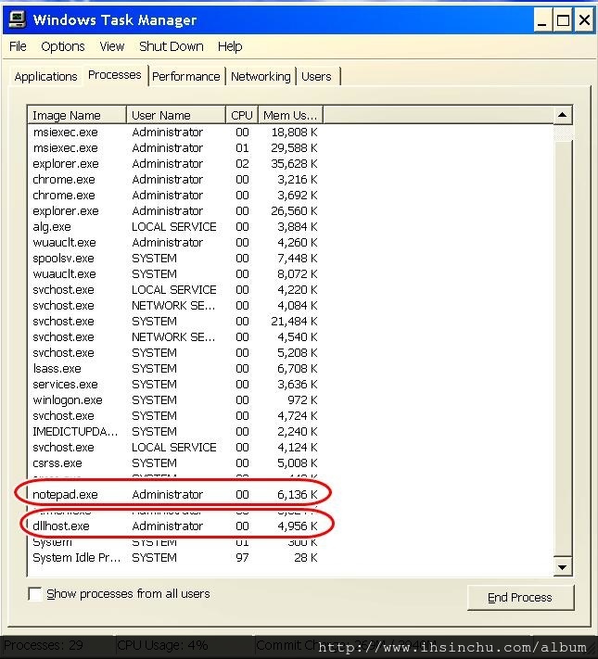
Task: Select the alg.exe process
Action: pos(175,226)
